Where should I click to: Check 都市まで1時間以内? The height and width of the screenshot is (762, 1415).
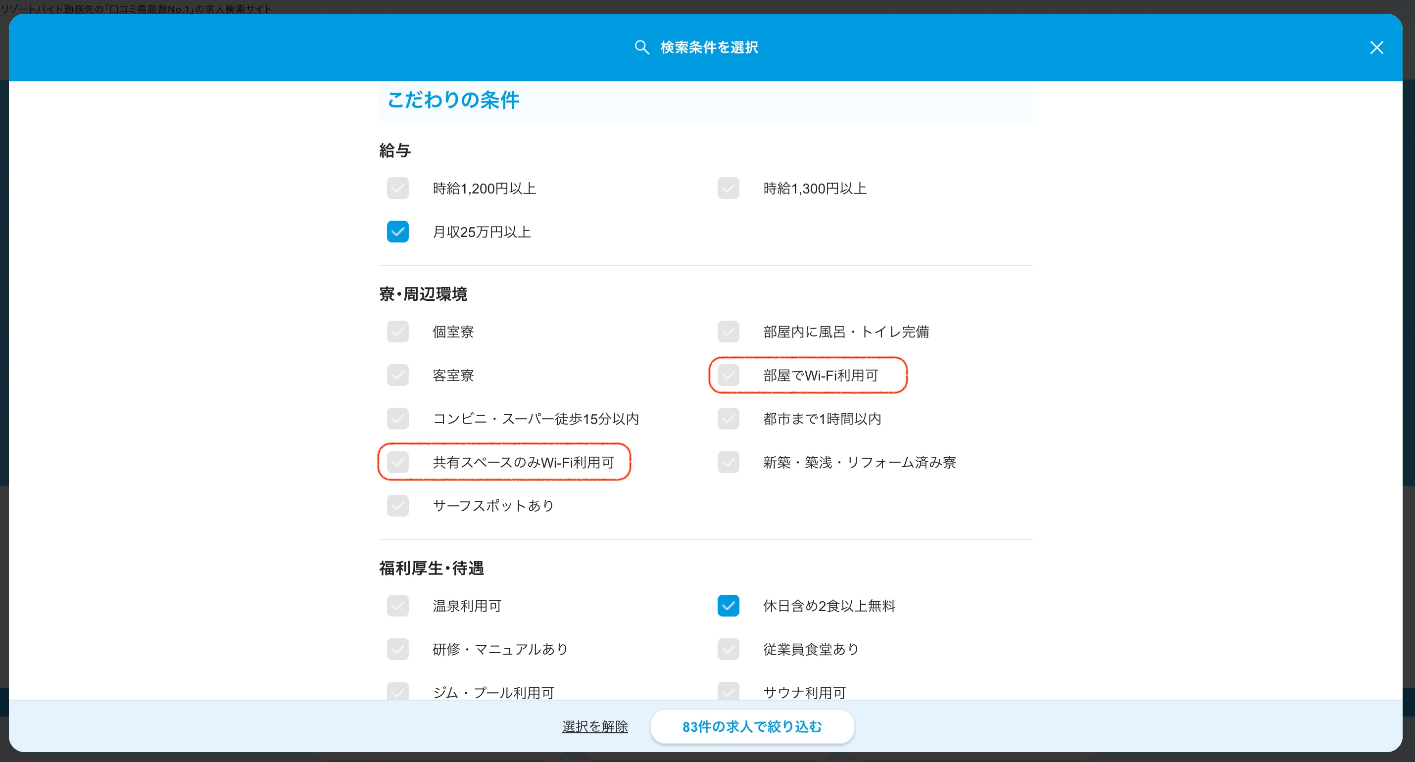pyautogui.click(x=728, y=418)
